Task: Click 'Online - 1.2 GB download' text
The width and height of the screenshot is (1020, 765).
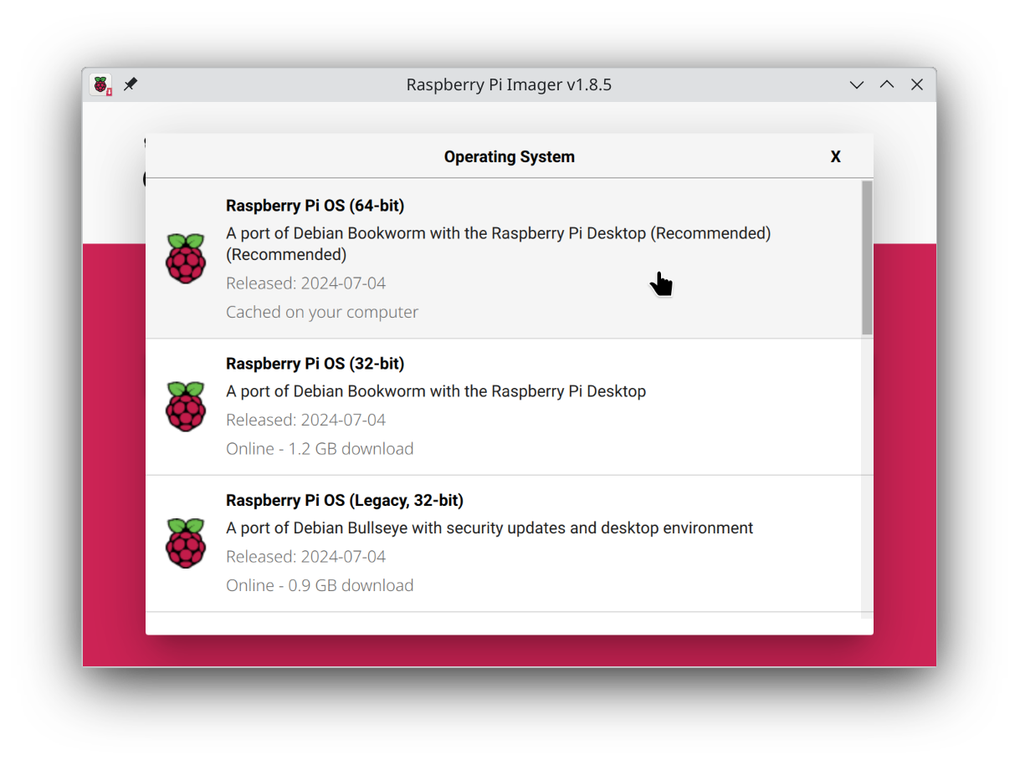Action: 320,449
